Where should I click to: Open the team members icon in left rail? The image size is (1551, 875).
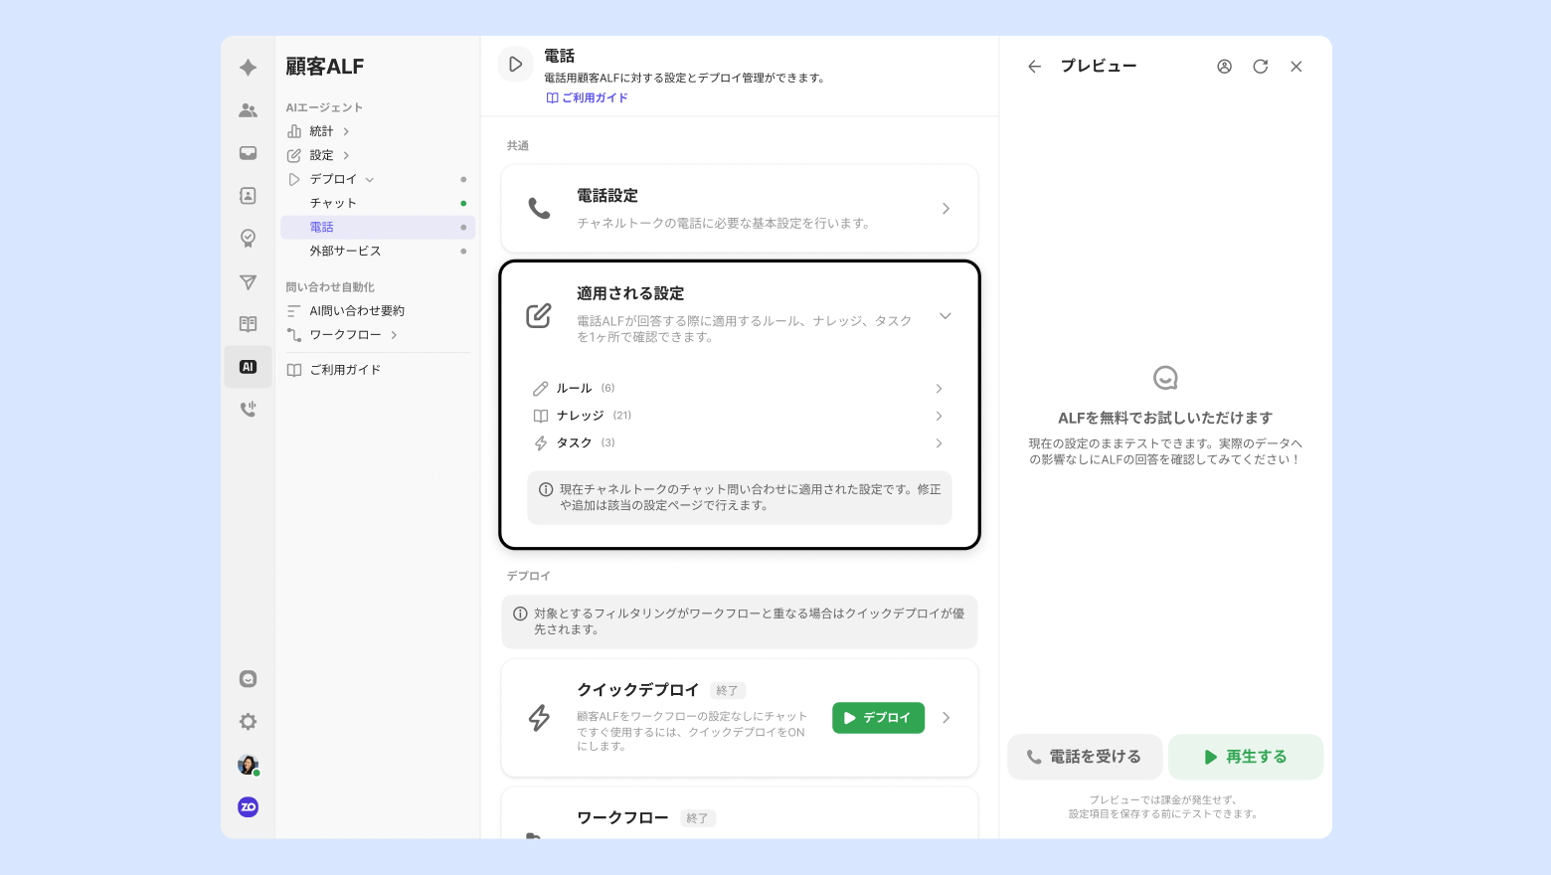[x=249, y=110]
